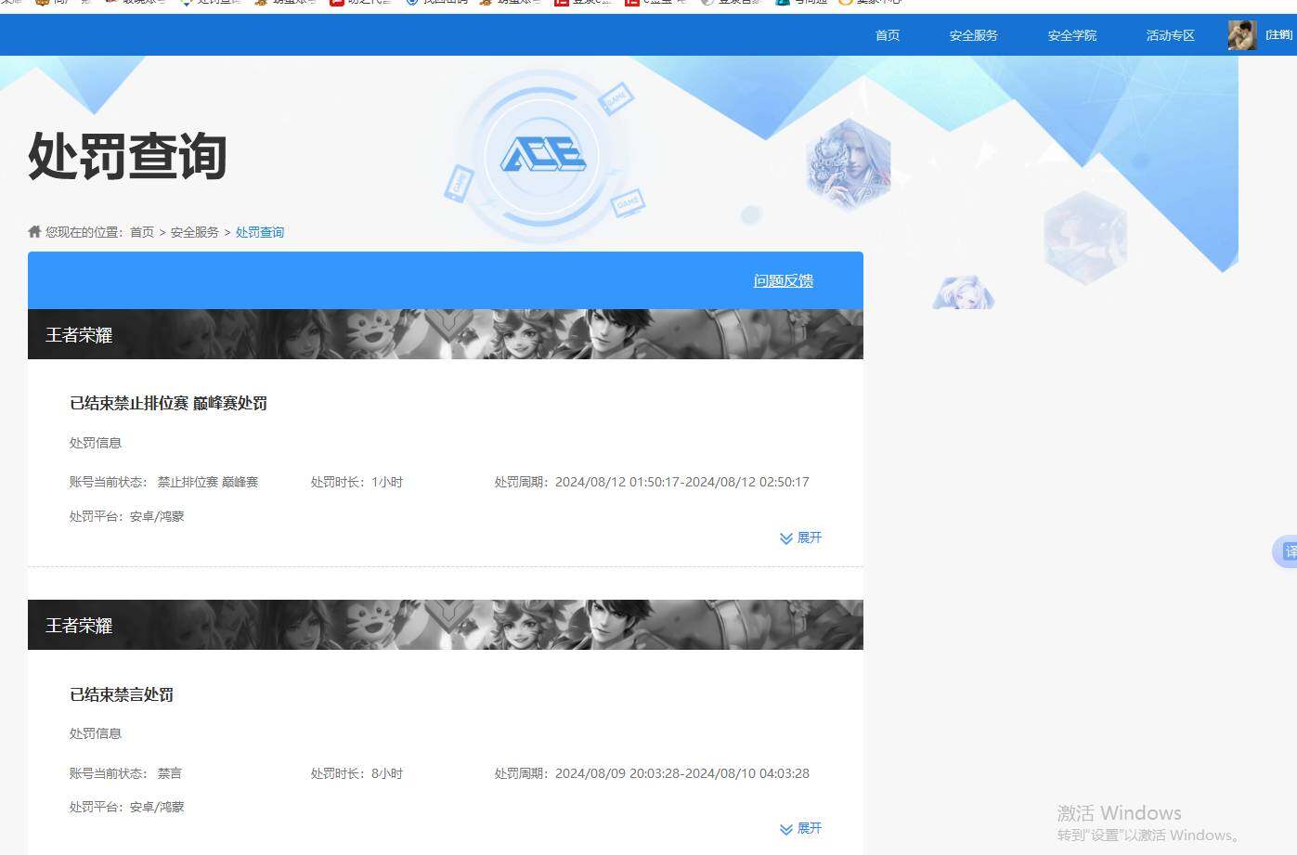The width and height of the screenshot is (1297, 855).
Task: Open the 安全服务 navigation menu
Action: click(x=973, y=35)
